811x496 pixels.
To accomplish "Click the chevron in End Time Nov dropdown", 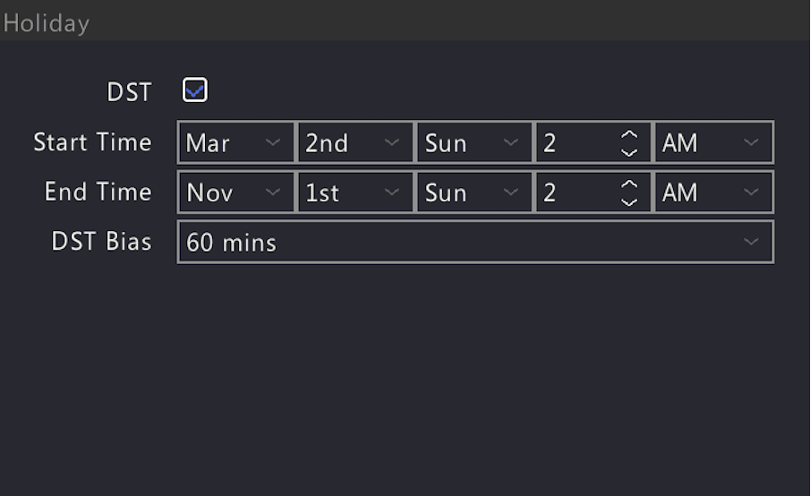I will (273, 192).
